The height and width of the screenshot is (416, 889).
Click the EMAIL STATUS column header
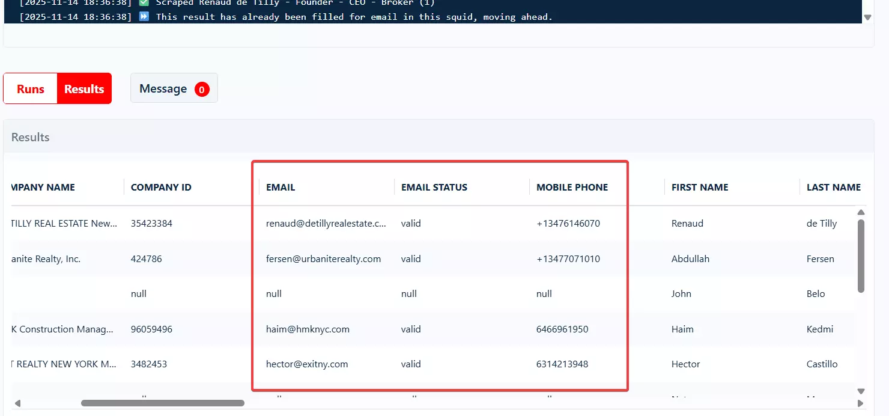pyautogui.click(x=434, y=187)
